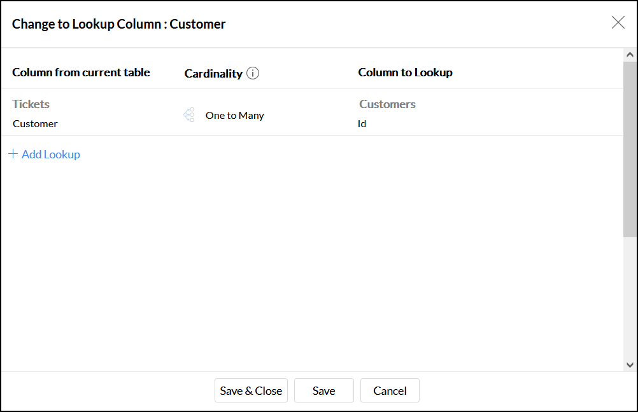This screenshot has width=638, height=412.
Task: Click the dialog title text
Action: pos(119,24)
